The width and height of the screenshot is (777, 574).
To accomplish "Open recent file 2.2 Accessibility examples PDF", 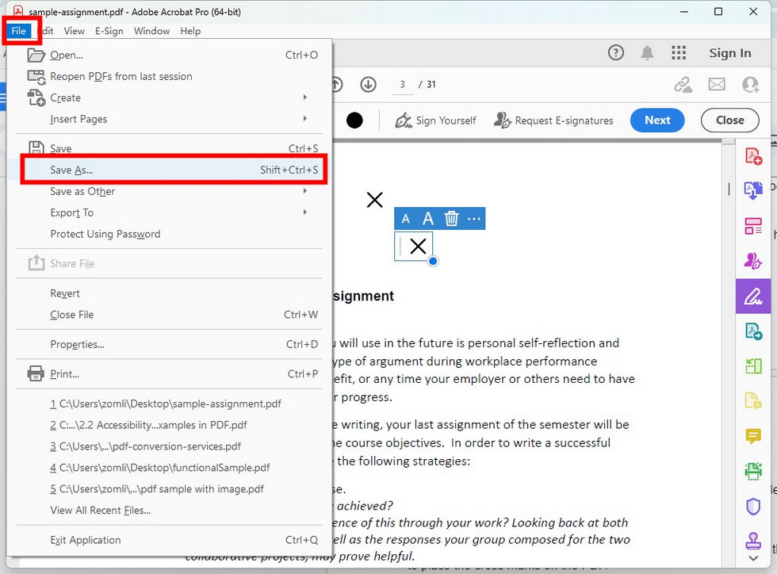I will pos(170,425).
